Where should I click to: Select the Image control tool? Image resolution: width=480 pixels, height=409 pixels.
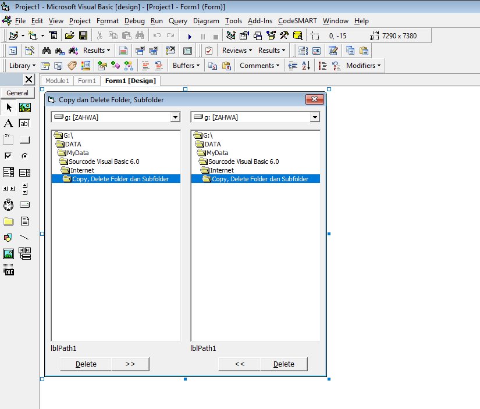(9, 254)
